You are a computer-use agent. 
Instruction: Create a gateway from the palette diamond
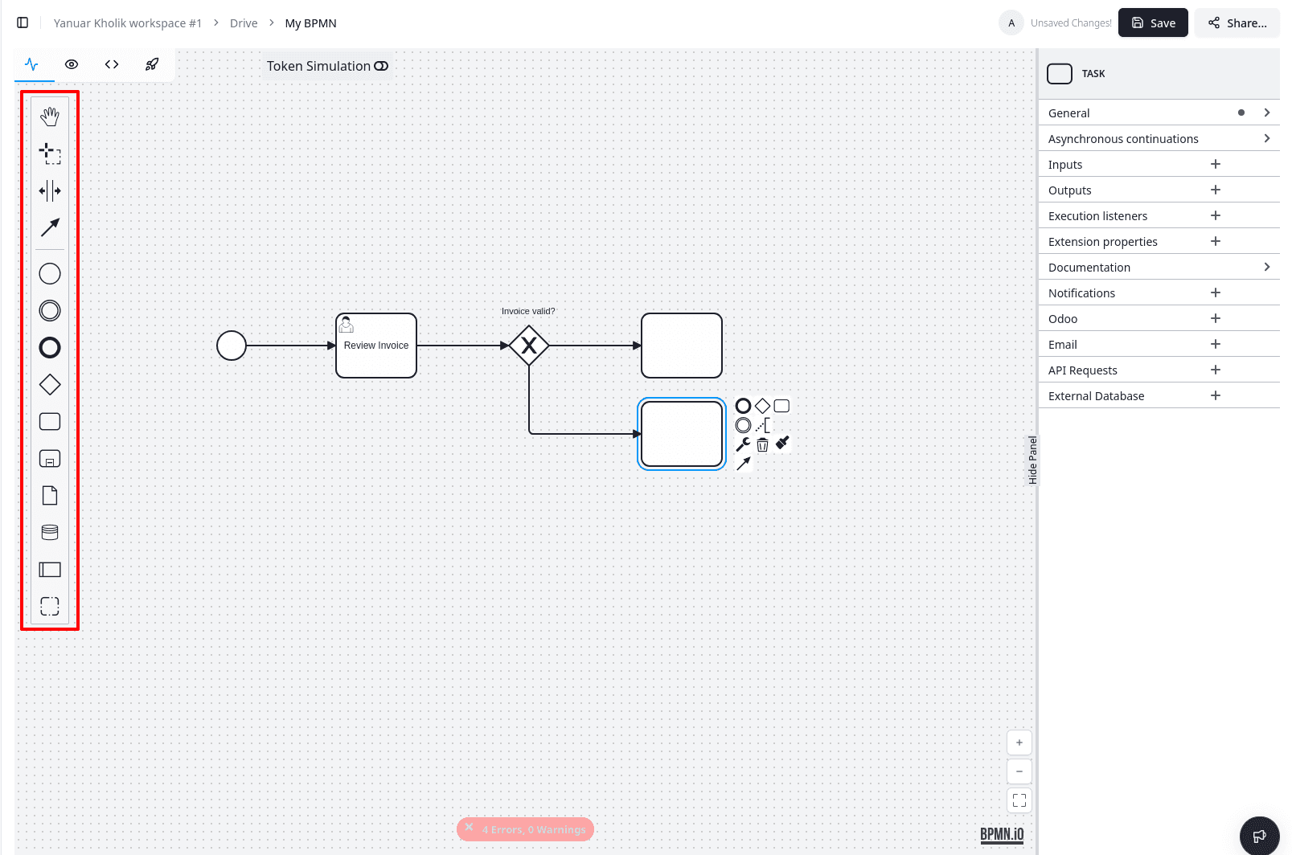click(50, 385)
